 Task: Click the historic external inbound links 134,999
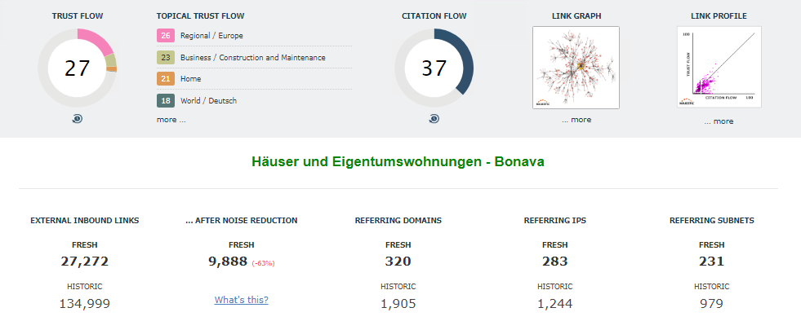tap(85, 304)
